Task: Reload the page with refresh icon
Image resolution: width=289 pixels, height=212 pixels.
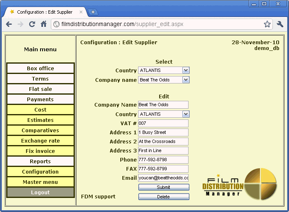Action: pyautogui.click(x=32, y=24)
